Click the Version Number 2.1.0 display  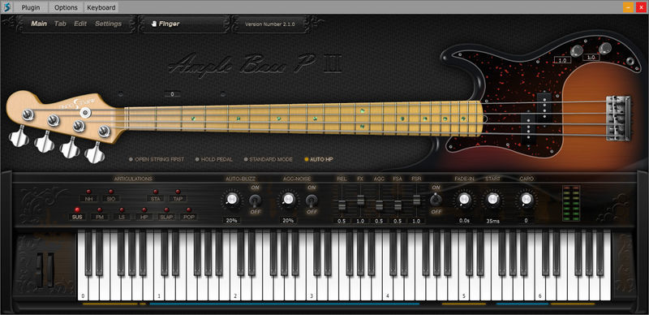pos(270,24)
